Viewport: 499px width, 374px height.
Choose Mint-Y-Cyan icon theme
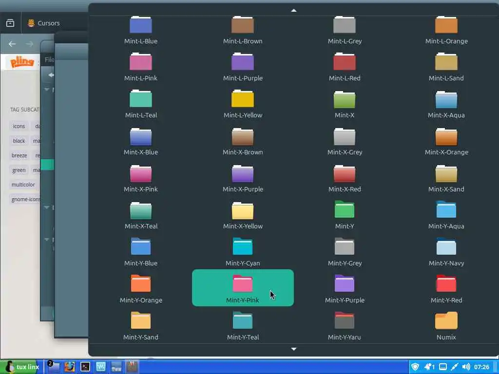[x=243, y=251]
